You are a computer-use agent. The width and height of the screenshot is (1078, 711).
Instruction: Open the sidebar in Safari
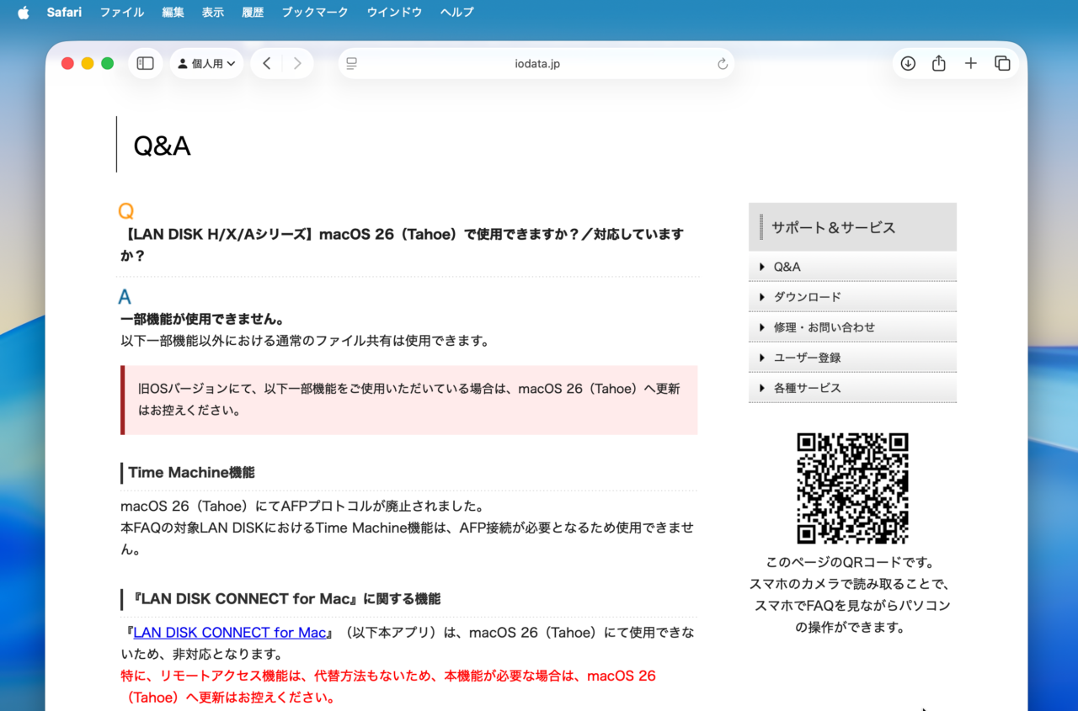[145, 63]
